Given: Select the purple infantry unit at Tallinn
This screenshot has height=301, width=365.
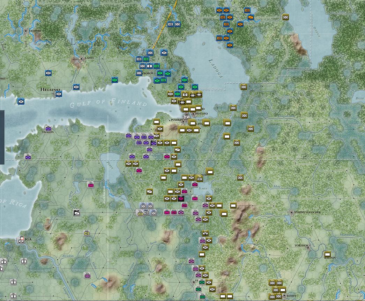Looking at the screenshot, I should pyautogui.click(x=48, y=128).
